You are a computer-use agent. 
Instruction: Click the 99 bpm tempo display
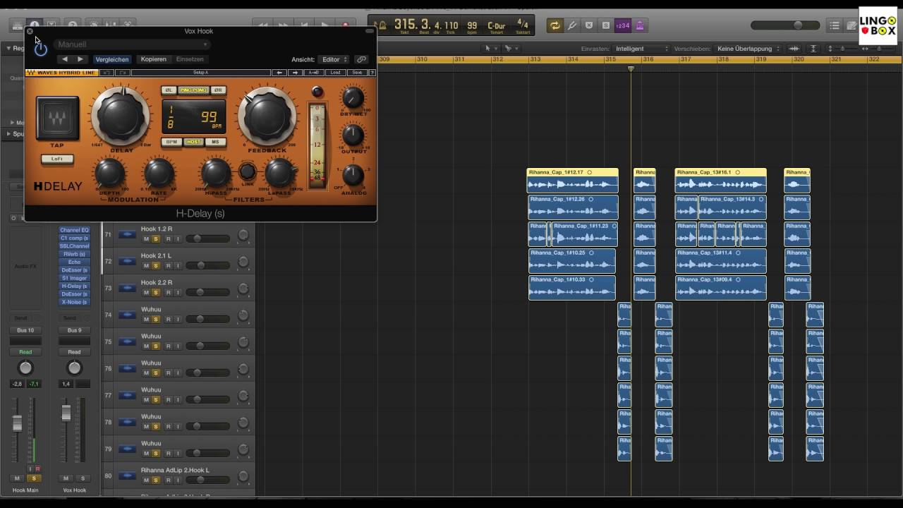pyautogui.click(x=472, y=26)
